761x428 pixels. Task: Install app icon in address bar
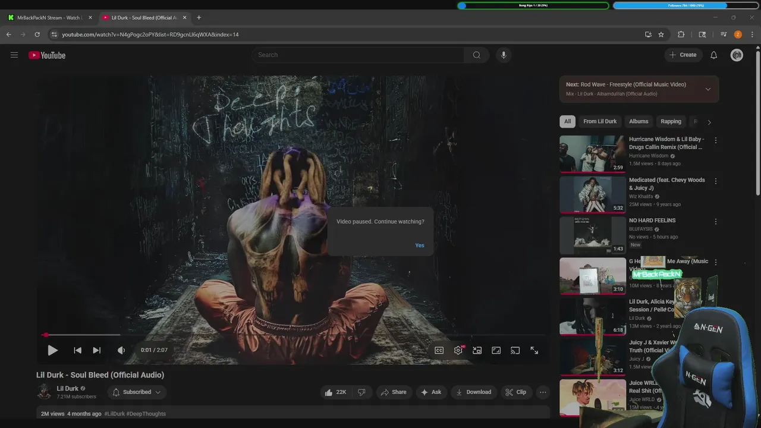point(648,34)
